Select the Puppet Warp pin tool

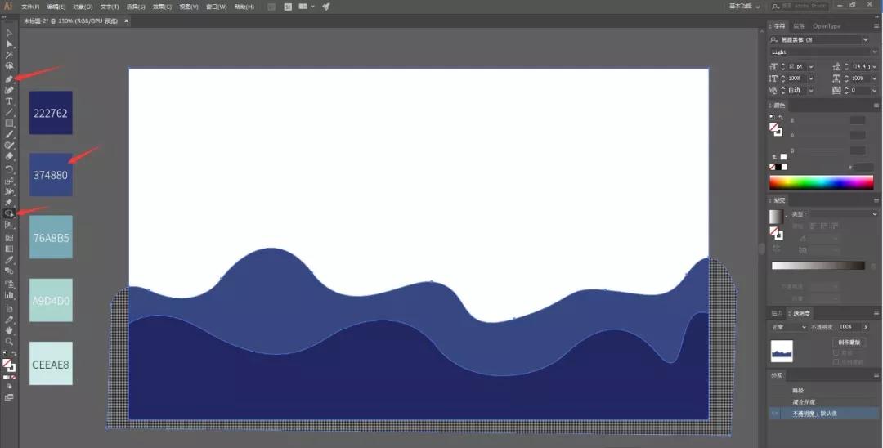9,203
